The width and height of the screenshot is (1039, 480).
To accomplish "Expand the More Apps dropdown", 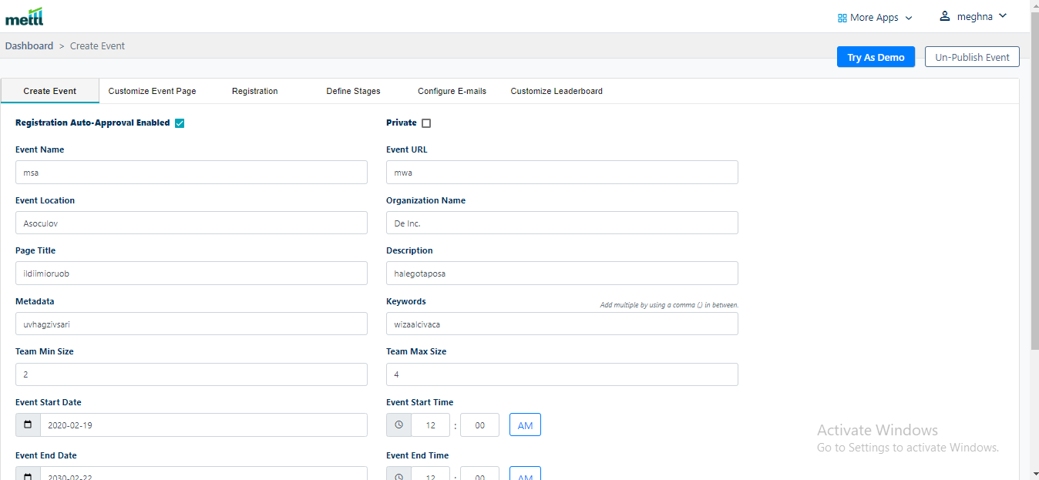I will tap(876, 18).
